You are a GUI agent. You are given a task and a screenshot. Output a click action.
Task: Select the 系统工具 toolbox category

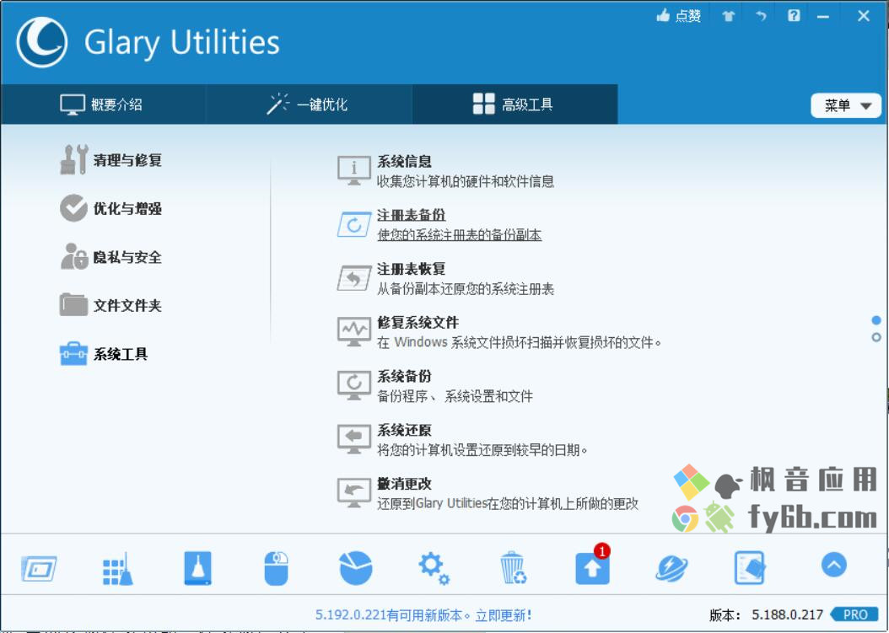[105, 354]
